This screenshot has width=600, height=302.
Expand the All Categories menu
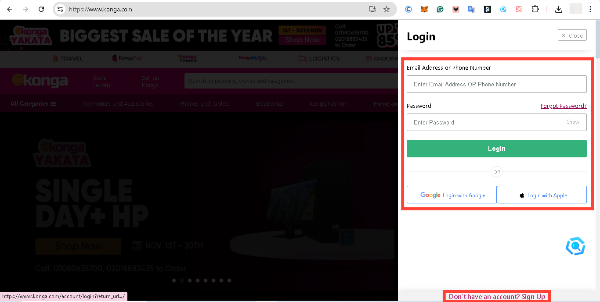[x=33, y=104]
